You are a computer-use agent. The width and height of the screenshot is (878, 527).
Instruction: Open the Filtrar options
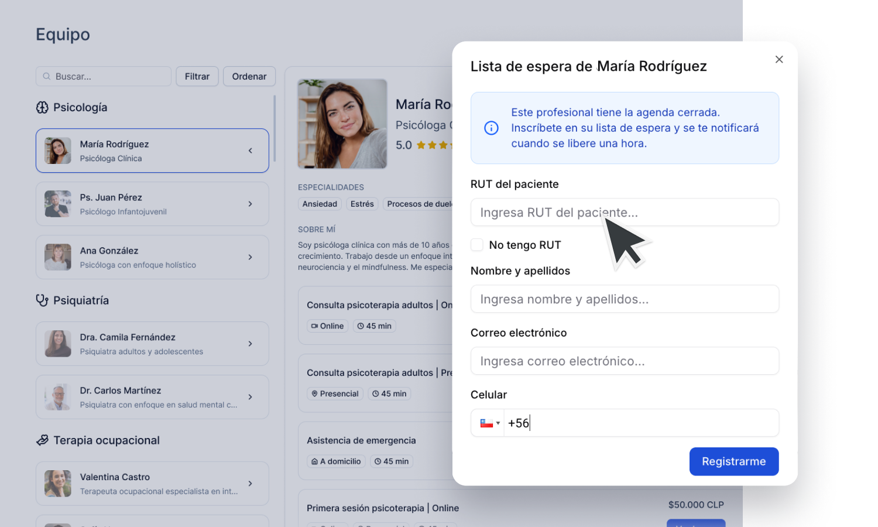[x=197, y=76]
